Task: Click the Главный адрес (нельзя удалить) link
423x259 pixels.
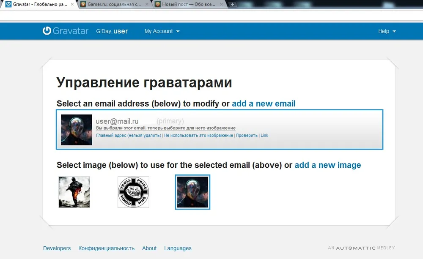Action: click(129, 135)
